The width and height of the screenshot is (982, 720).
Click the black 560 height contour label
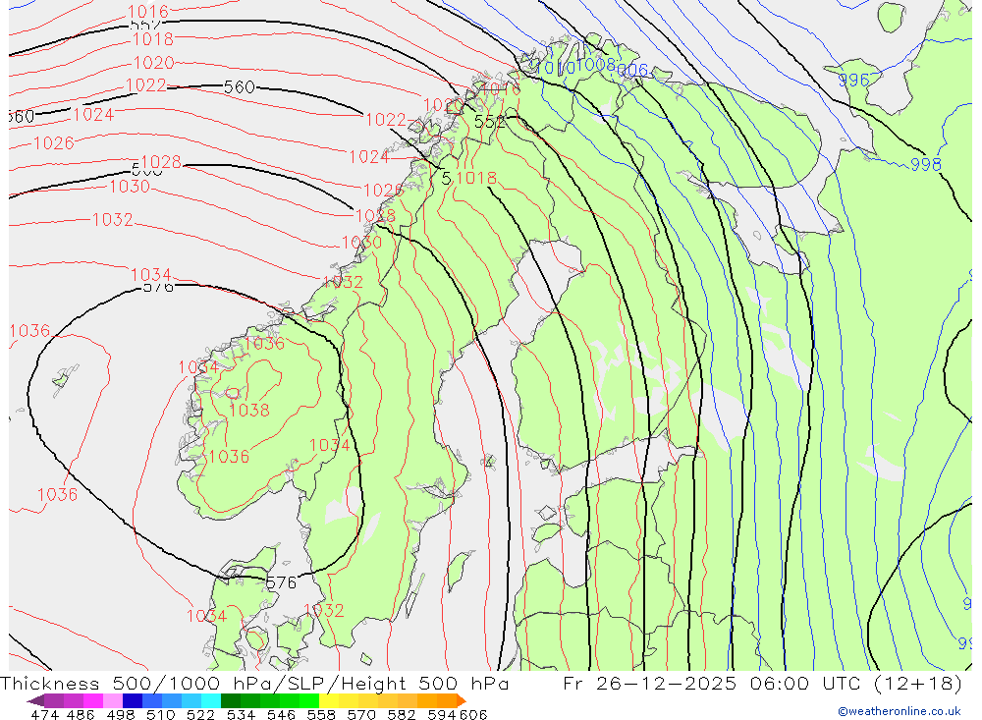point(240,87)
